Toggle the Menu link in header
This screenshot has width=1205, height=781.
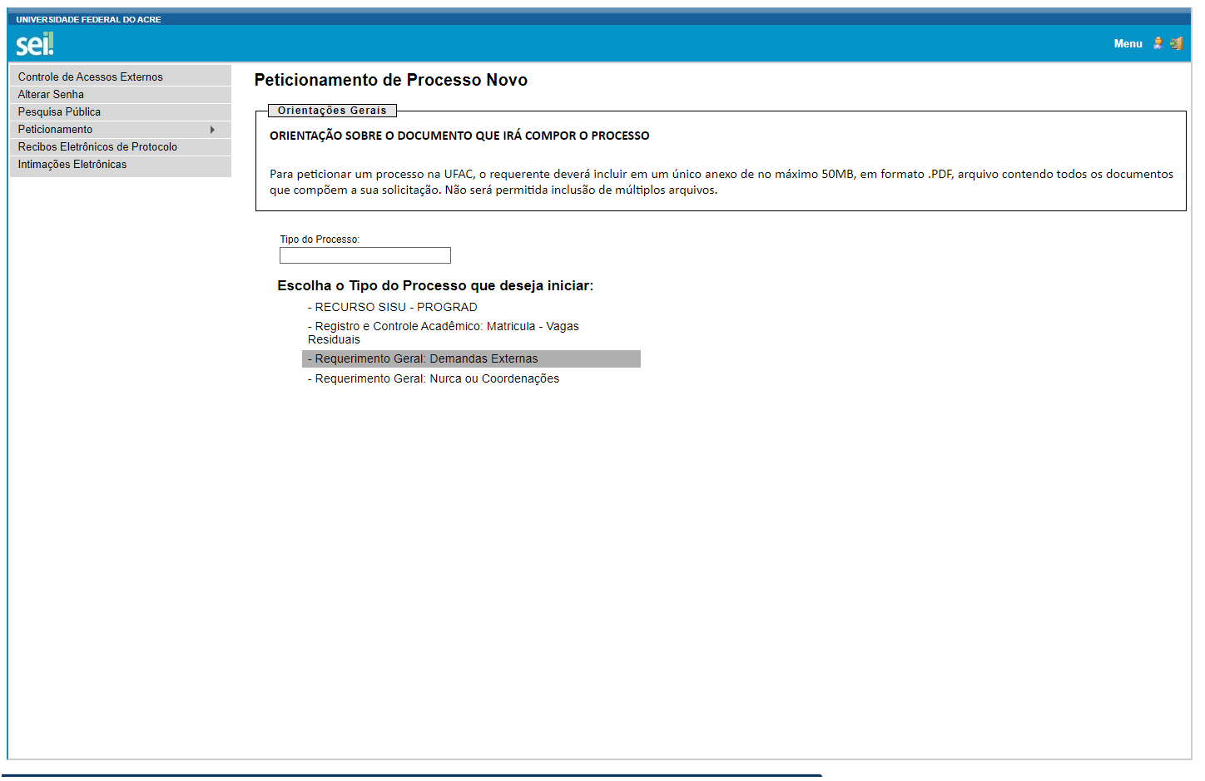(x=1128, y=44)
